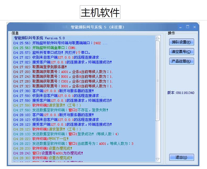207x169 pixels.
Task: Click the log scrollbar up arrow
Action: tap(157, 38)
